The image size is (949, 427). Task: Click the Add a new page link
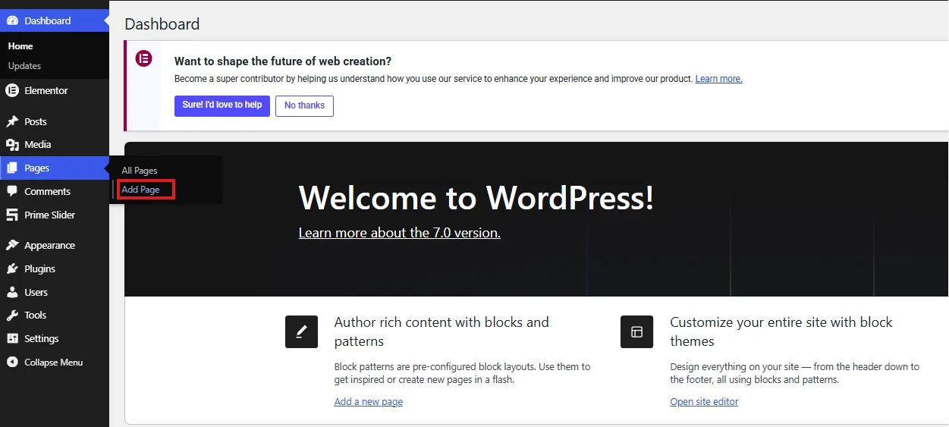(369, 402)
